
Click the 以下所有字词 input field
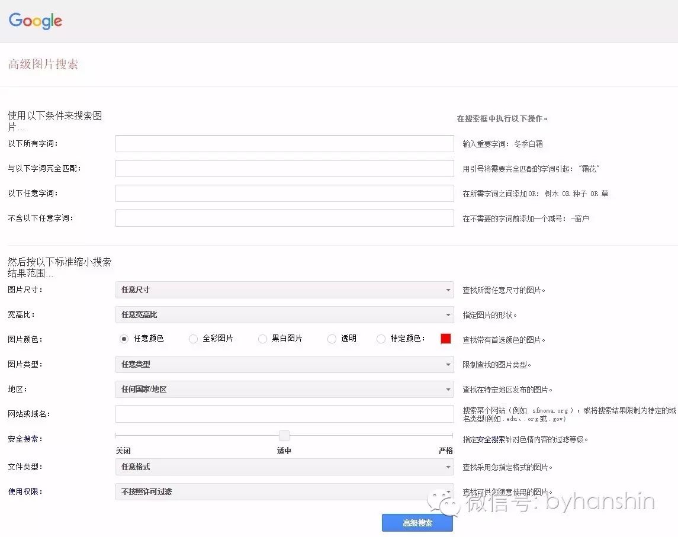pyautogui.click(x=284, y=143)
